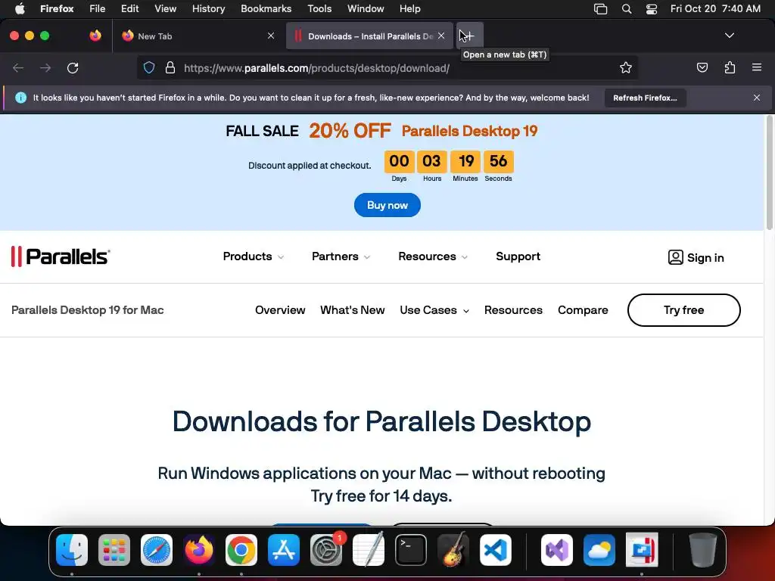Click the Stage Manager menu bar icon
The width and height of the screenshot is (775, 581).
click(x=600, y=9)
